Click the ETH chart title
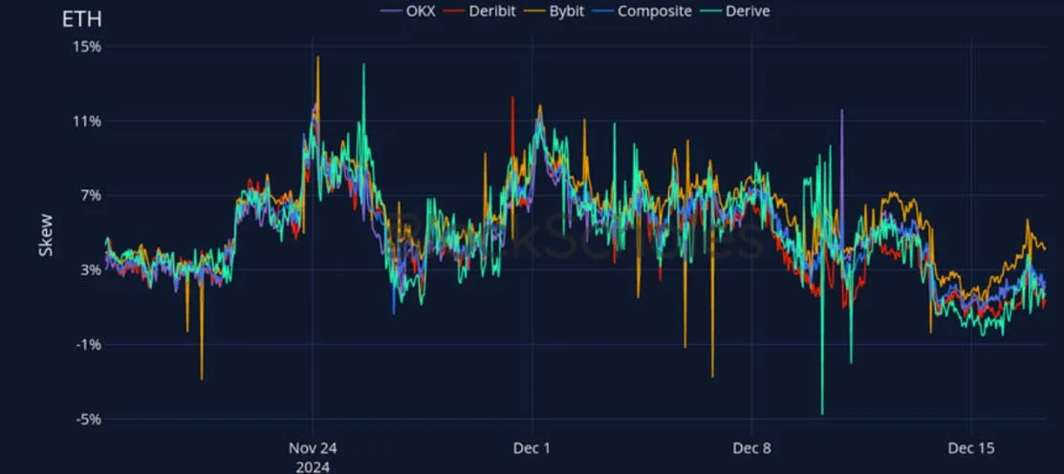 (x=81, y=19)
